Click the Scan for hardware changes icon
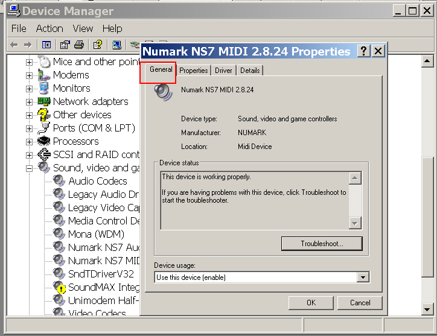 [116, 45]
